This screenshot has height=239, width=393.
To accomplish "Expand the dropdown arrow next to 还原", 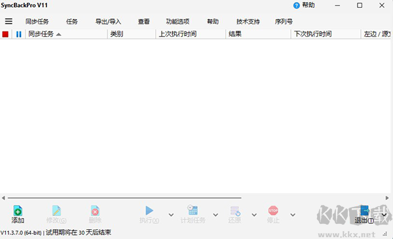I will tap(254, 215).
